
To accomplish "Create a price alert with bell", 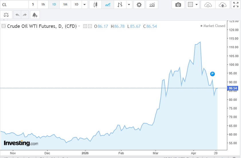I will click(x=35, y=15).
